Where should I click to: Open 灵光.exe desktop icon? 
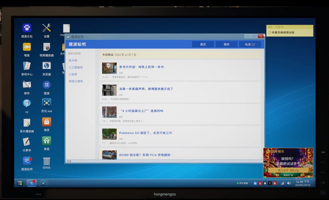47,103
